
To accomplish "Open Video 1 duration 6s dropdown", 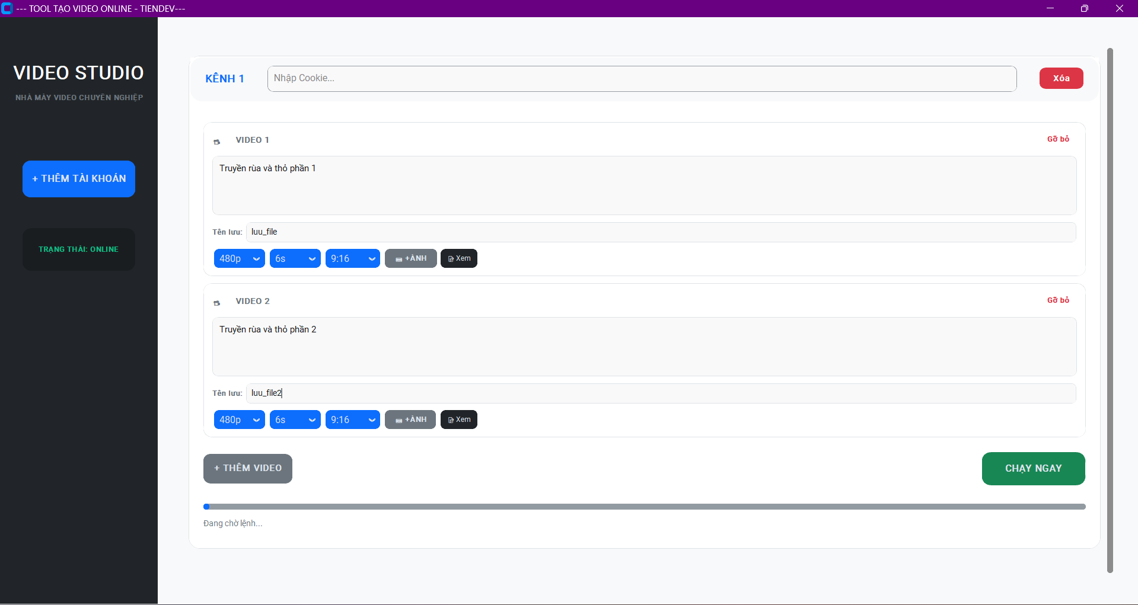I will point(295,258).
